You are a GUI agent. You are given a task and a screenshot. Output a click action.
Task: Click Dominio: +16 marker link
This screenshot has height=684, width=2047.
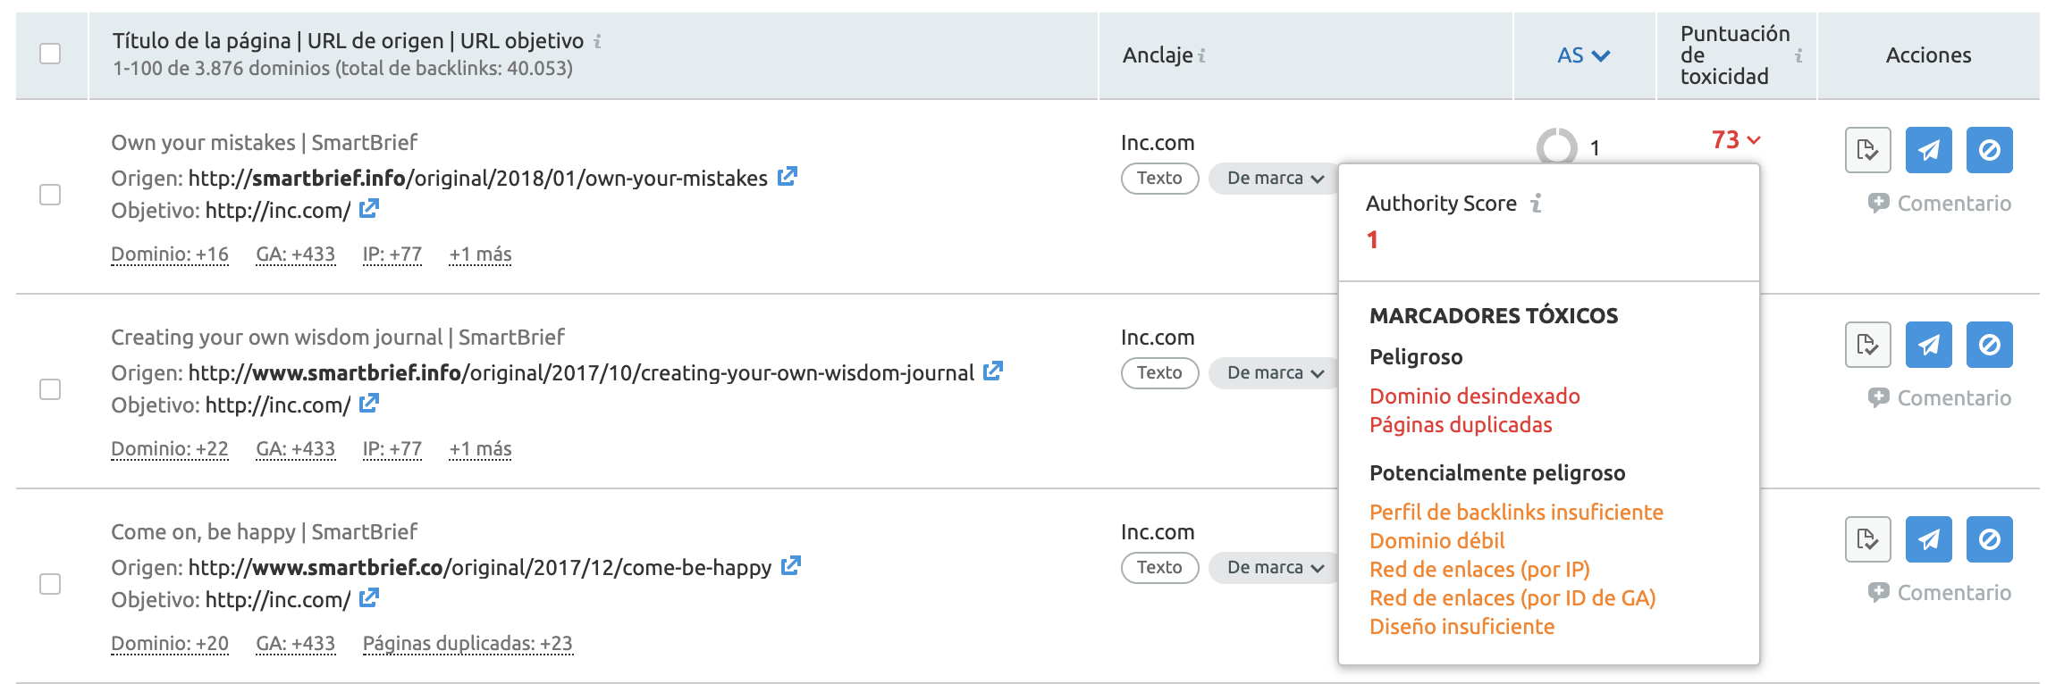[x=170, y=254]
